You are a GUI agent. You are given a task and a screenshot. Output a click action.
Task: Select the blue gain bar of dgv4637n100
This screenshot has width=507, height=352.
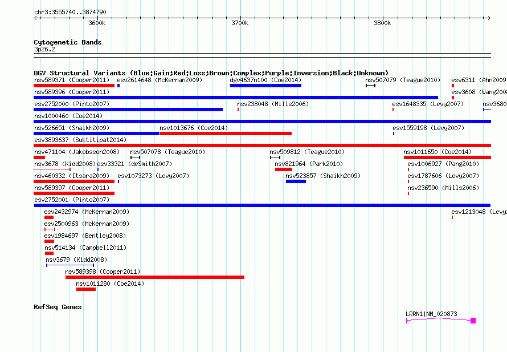266,86
